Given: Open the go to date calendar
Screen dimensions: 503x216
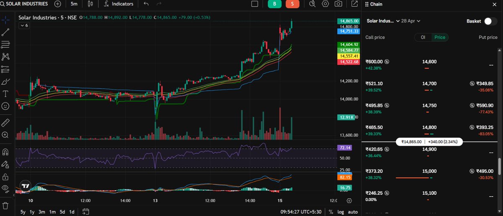Looking at the screenshot, I should (x=86, y=211).
